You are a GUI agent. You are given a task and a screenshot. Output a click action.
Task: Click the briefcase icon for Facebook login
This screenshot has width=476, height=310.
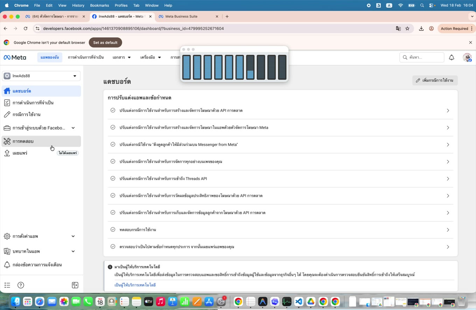coord(7,128)
